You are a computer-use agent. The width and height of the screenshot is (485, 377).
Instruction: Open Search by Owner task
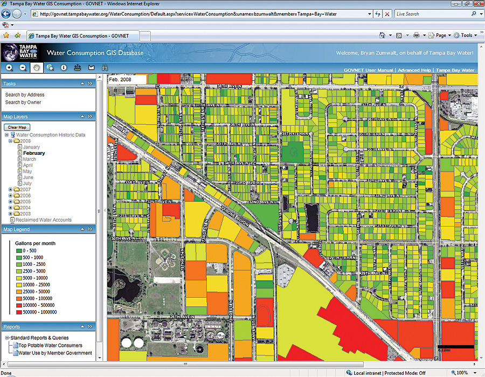coord(23,102)
